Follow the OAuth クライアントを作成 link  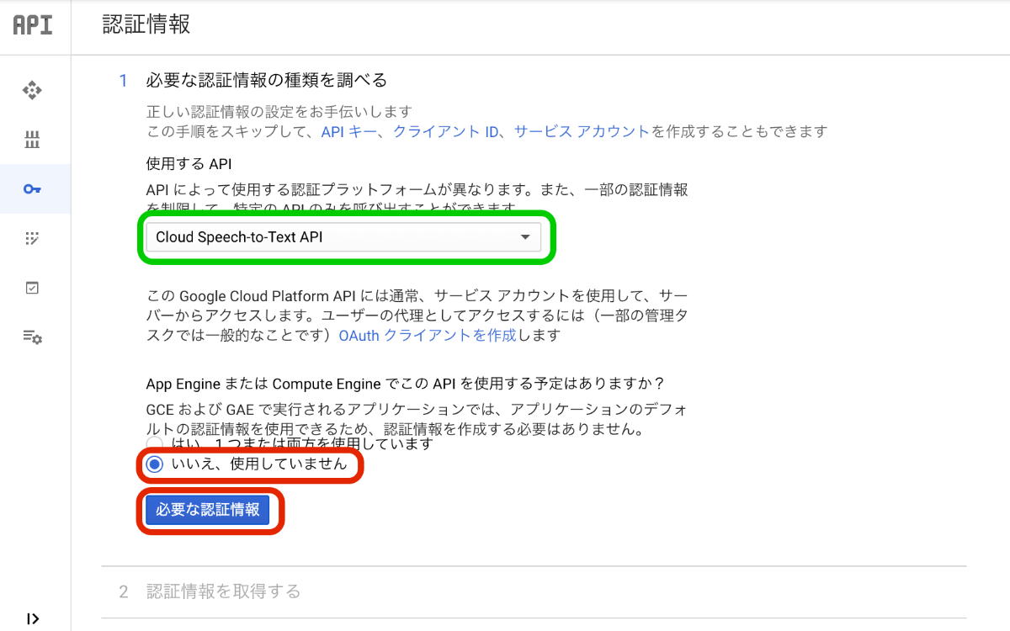[x=428, y=335]
